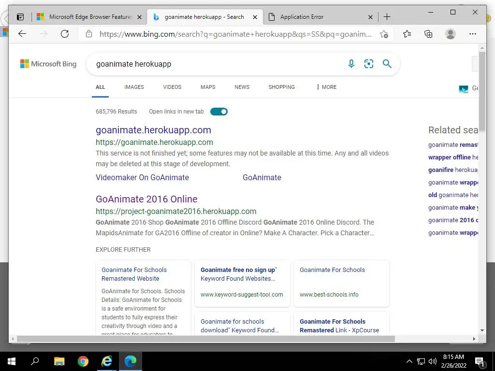
Task: Add this page to favorites
Action: click(384, 34)
